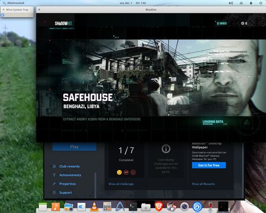Open the Alkalmazások applications menu
Image resolution: width=266 pixels, height=213 pixels.
14,3
